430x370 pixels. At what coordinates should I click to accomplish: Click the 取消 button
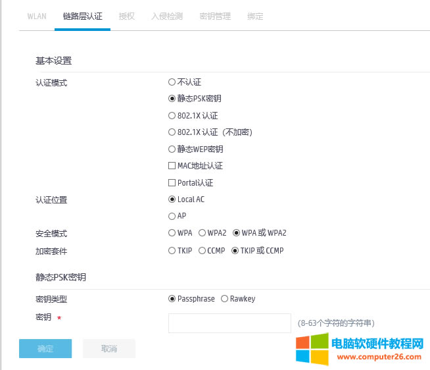109,349
